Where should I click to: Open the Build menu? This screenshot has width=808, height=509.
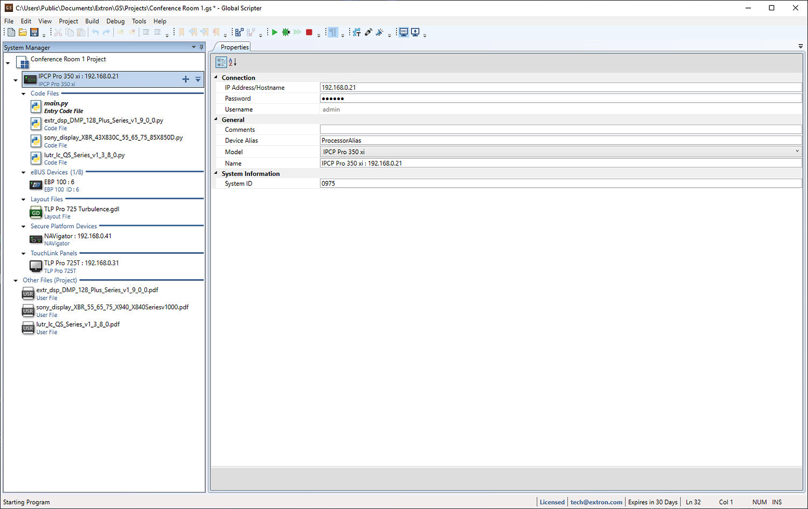(x=92, y=21)
